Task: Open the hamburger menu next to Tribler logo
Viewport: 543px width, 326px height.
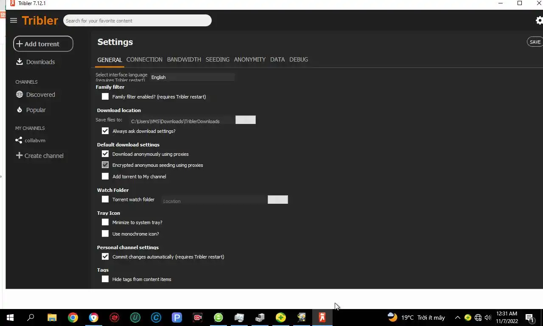Action: tap(13, 20)
